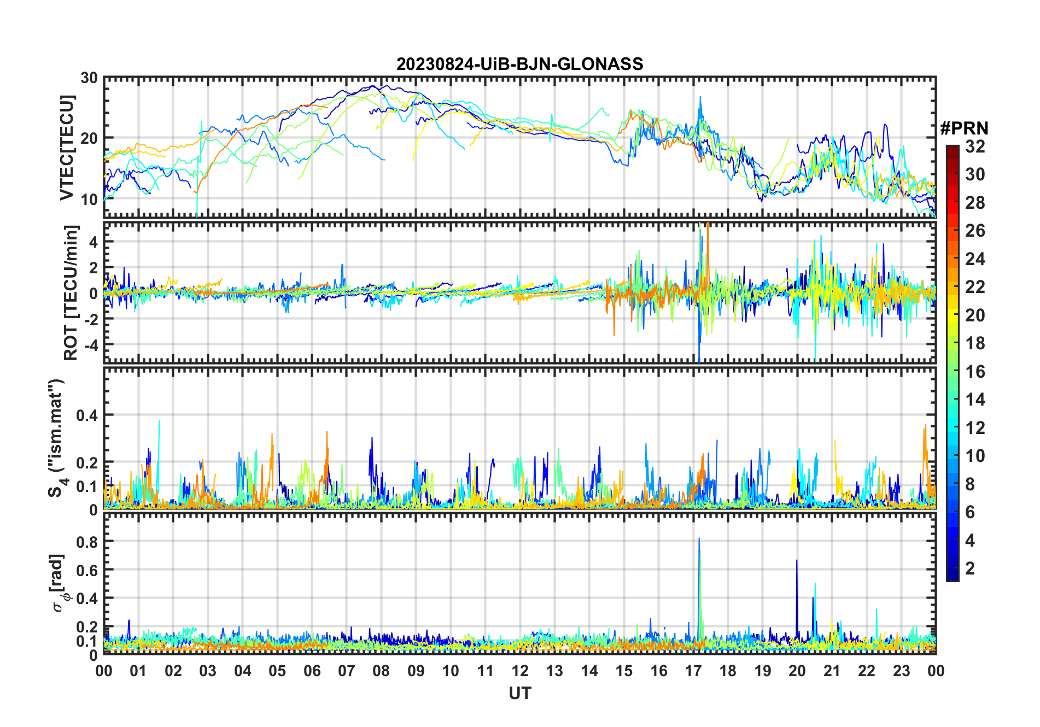Select the VTEC[TECU] y-axis label

coord(67,148)
